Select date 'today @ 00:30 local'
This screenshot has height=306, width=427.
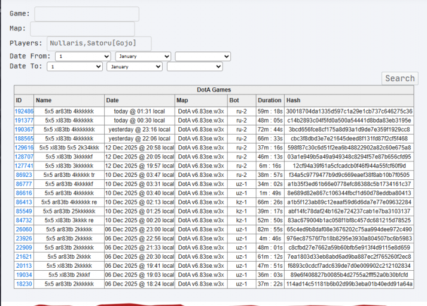139,120
